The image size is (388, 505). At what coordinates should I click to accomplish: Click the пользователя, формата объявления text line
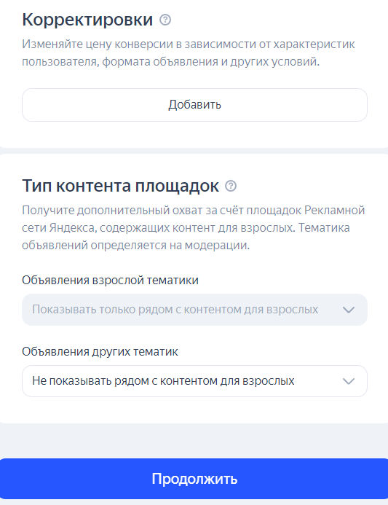170,61
